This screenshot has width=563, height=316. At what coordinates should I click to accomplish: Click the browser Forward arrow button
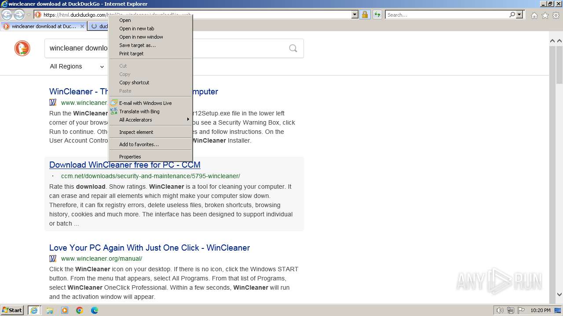pos(19,15)
